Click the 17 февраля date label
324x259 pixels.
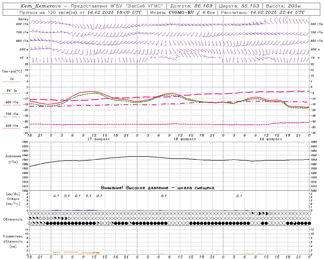[98, 139]
